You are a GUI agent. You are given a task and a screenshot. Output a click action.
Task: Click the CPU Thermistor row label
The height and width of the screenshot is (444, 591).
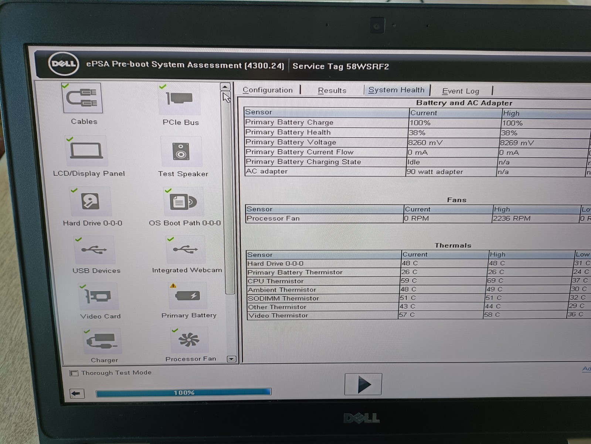click(x=275, y=281)
